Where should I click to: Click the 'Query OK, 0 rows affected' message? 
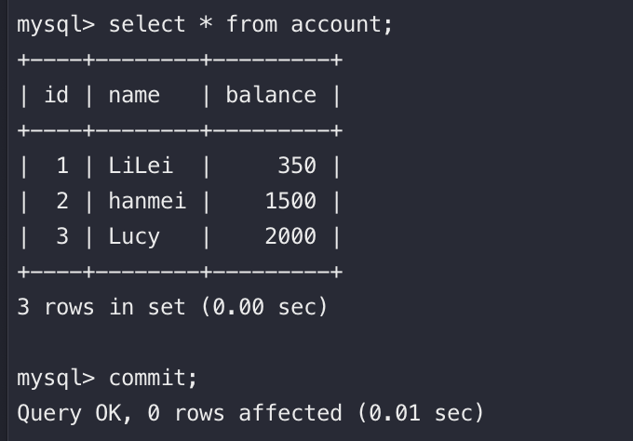pyautogui.click(x=180, y=414)
